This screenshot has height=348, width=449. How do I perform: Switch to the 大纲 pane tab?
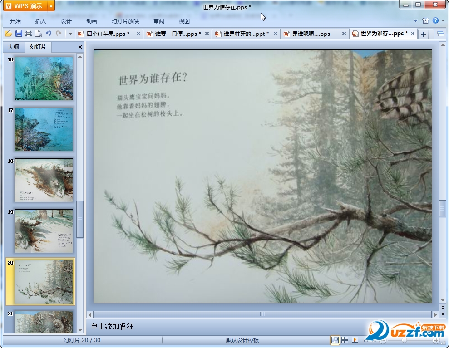pyautogui.click(x=14, y=47)
